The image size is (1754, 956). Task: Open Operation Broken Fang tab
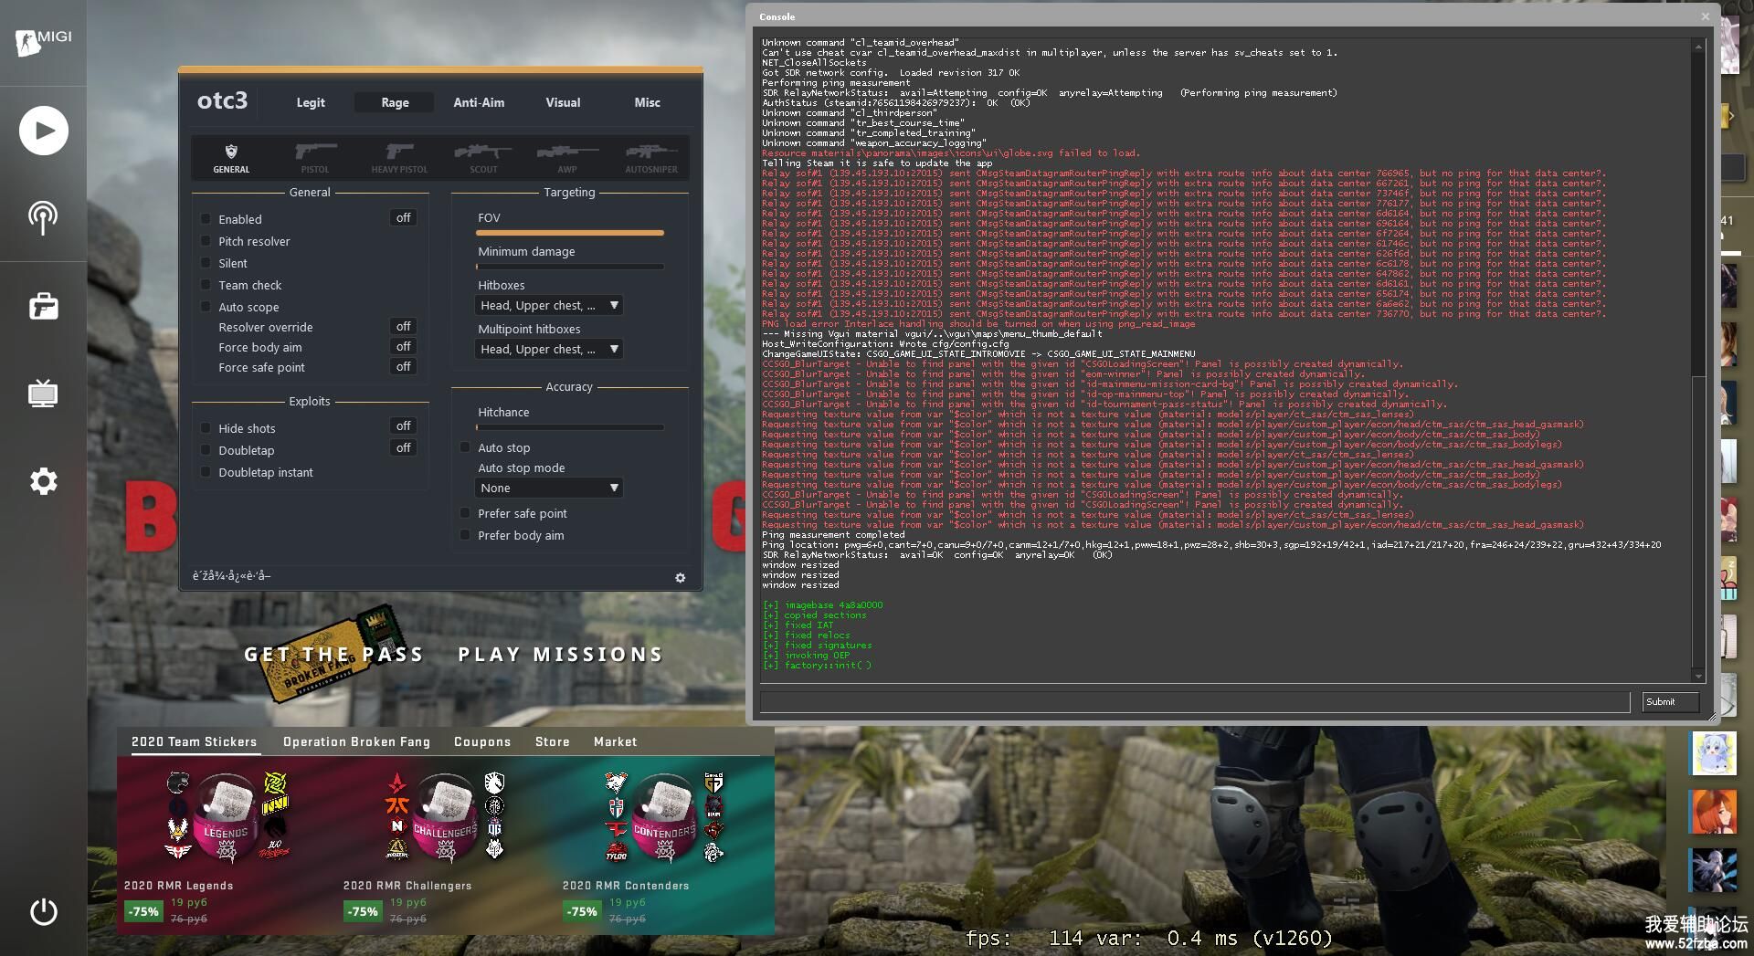(x=356, y=741)
